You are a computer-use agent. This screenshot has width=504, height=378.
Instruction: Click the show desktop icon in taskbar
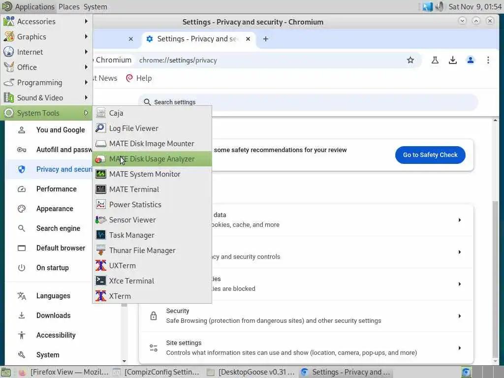[x=6, y=372]
